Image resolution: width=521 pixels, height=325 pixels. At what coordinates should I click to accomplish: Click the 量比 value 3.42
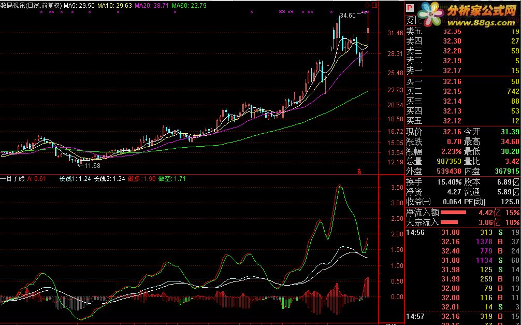[x=512, y=161]
